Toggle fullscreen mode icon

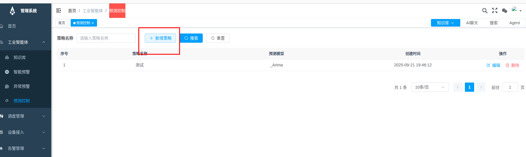tap(495, 11)
